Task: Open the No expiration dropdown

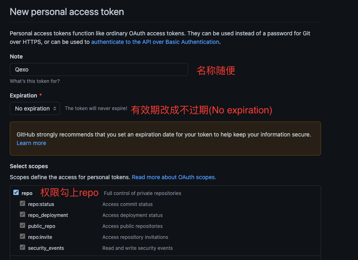Action: tap(35, 108)
